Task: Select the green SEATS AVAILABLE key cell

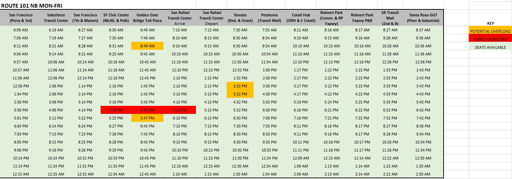Action: 490,47
